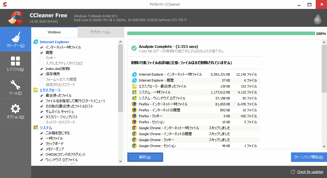
Task: Toggle Index.datの削除 checkbox
Action: click(42, 69)
